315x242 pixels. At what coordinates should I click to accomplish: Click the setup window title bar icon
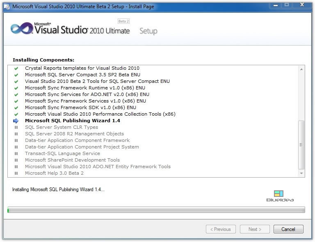click(x=7, y=7)
